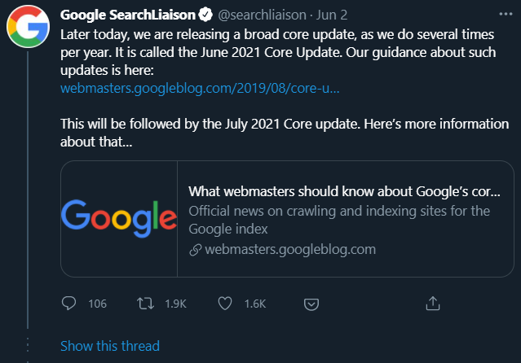Share the tweet via the share icon
The image size is (521, 363).
click(433, 303)
